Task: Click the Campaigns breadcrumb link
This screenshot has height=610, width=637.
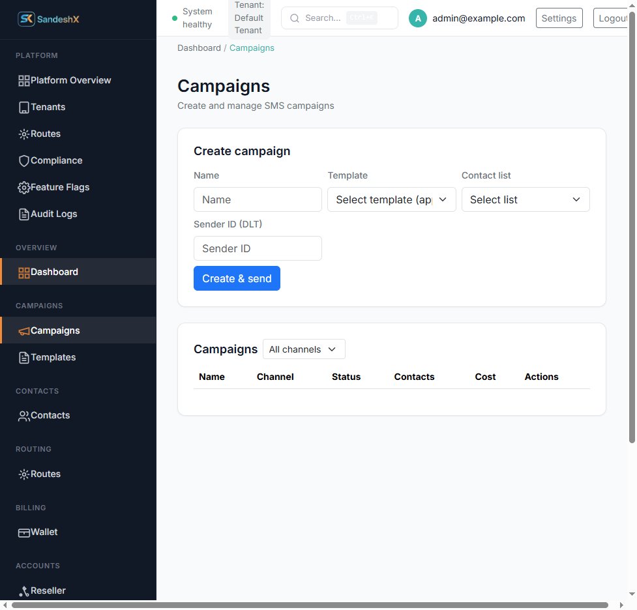Action: [252, 48]
